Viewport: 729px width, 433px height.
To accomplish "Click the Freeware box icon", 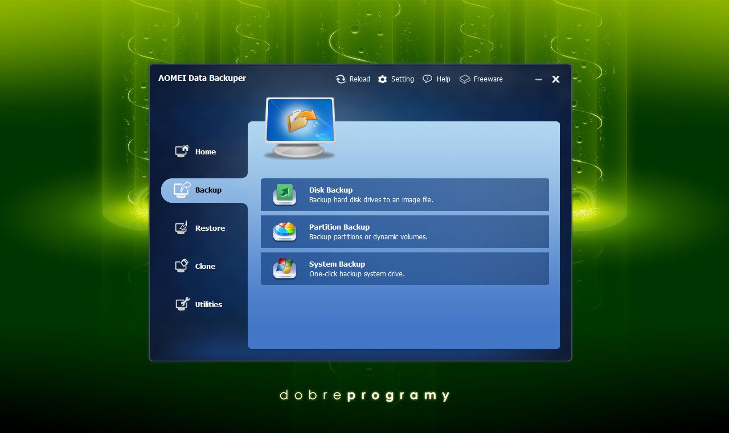I will 465,79.
